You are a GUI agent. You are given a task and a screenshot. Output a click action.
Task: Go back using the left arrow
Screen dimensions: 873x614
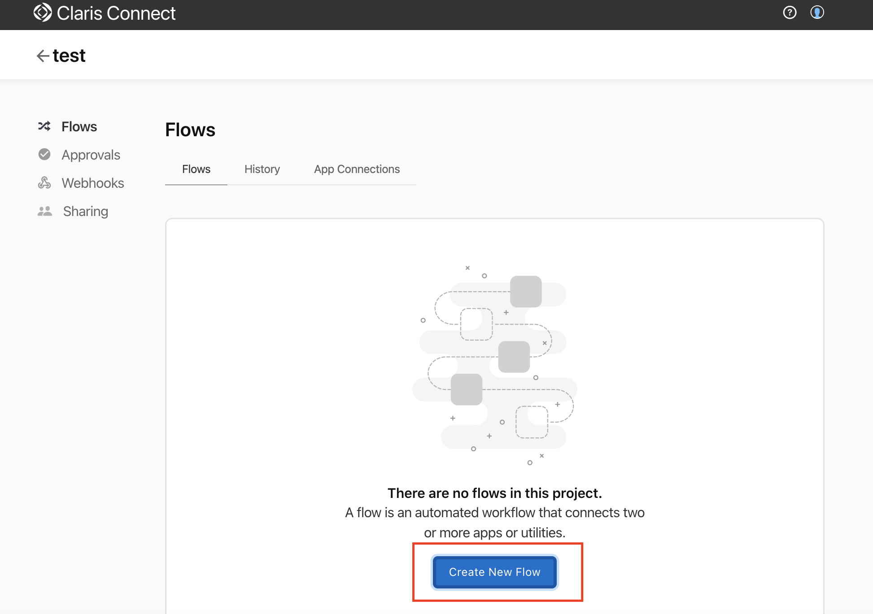coord(43,56)
